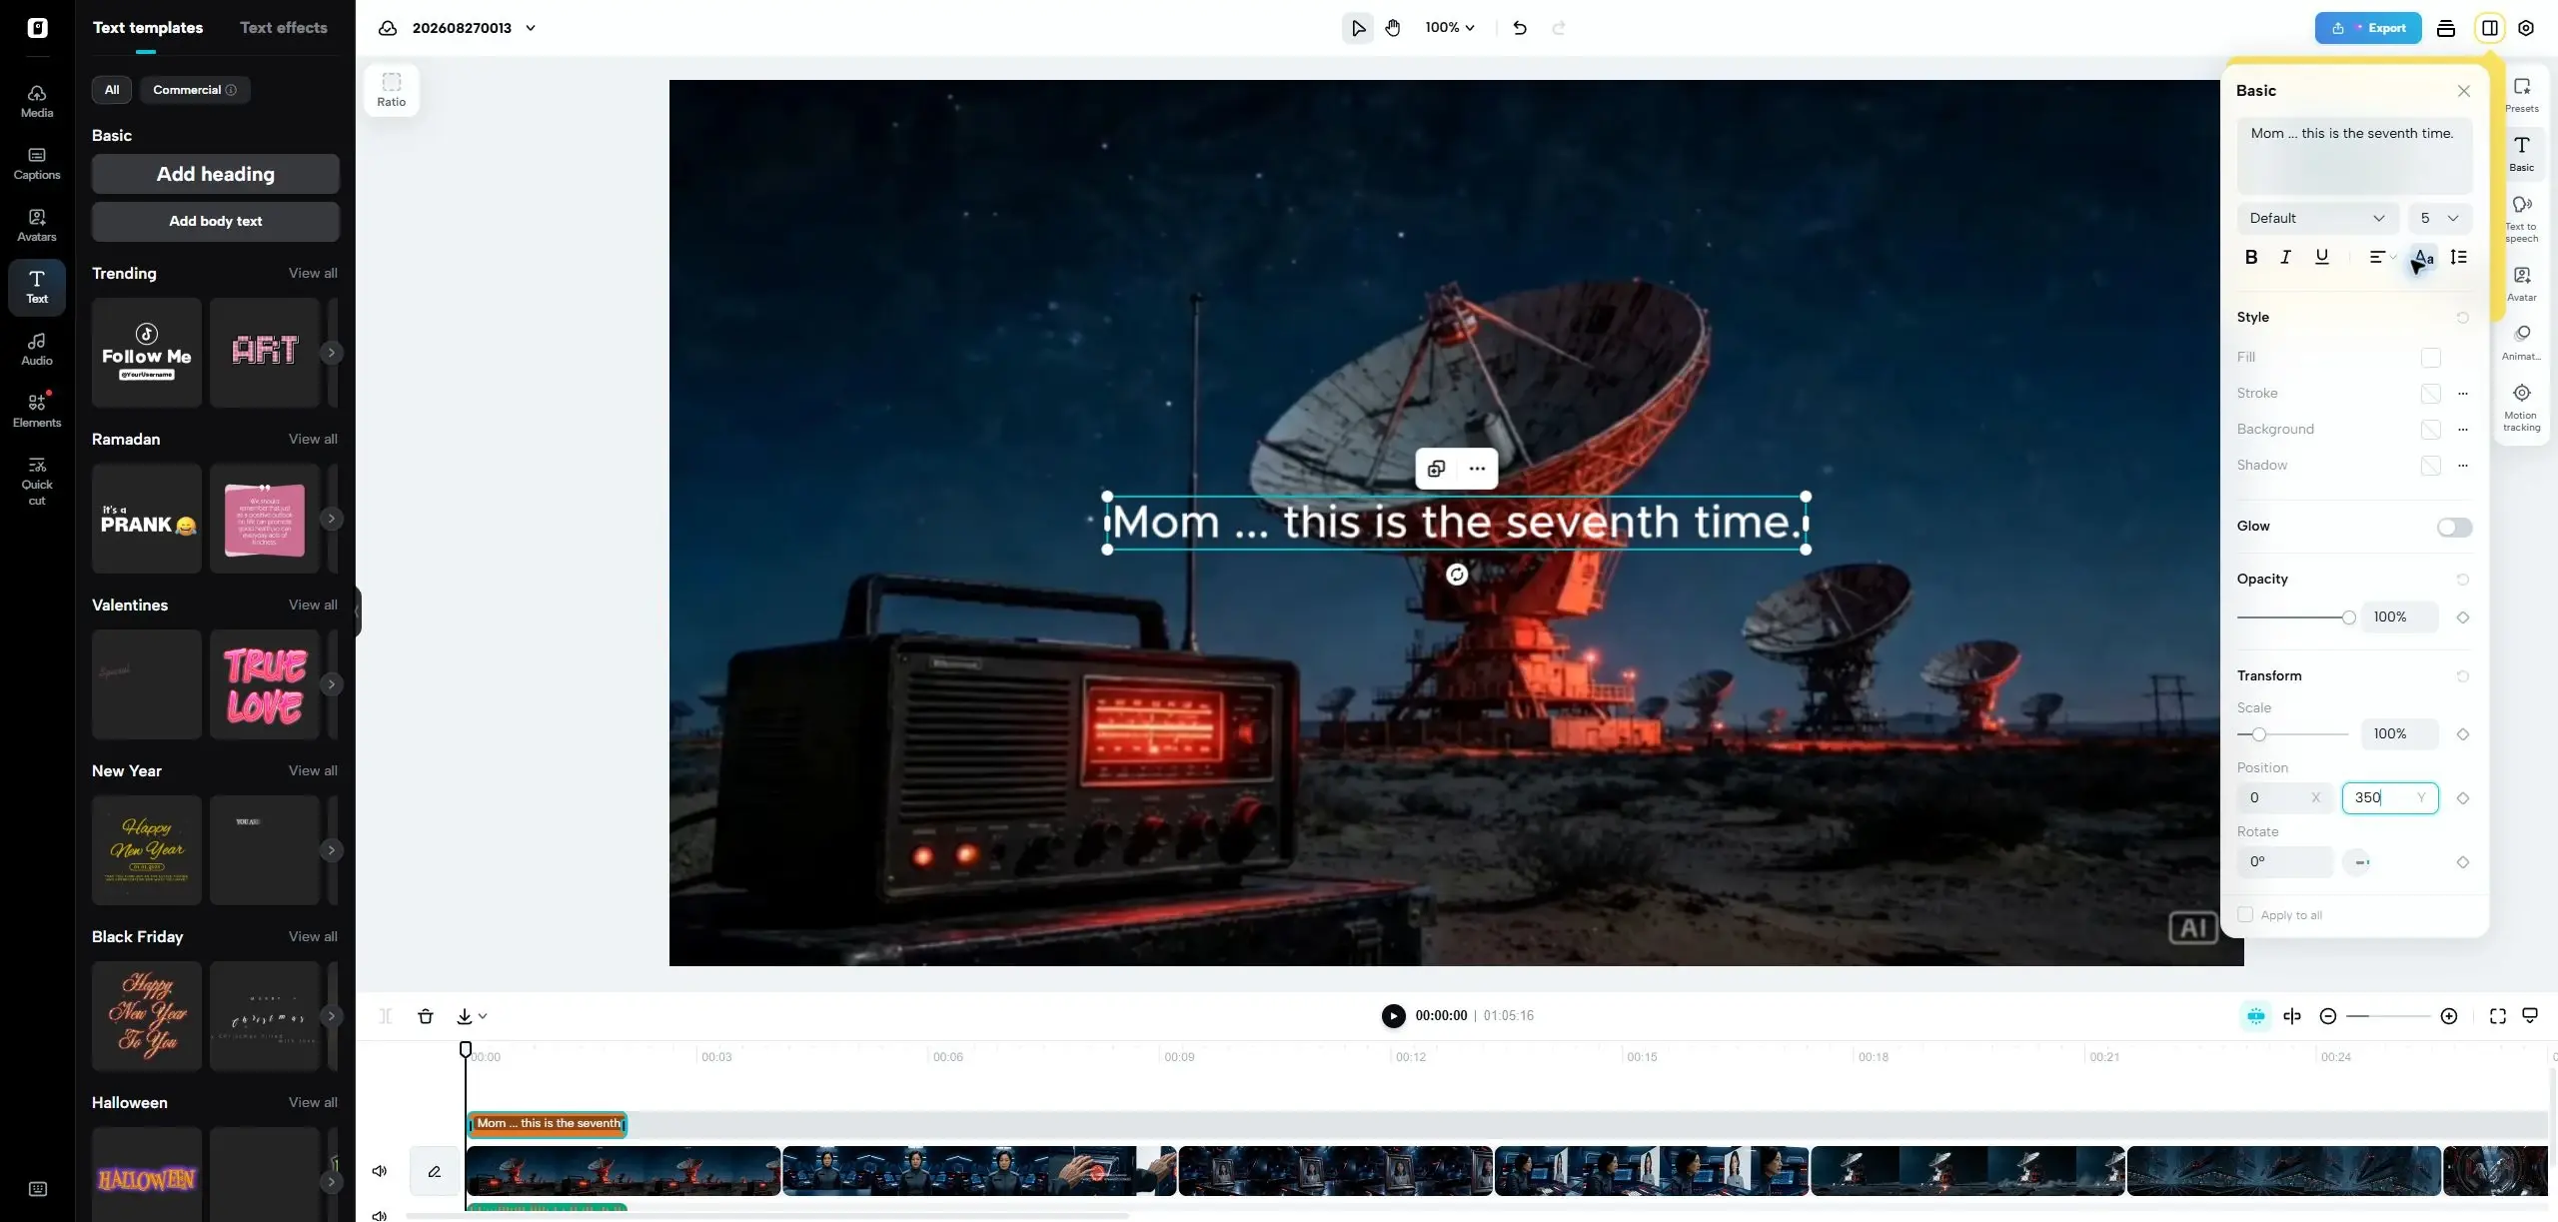Open the font size dropdown
This screenshot has width=2558, height=1222.
point(2439,218)
